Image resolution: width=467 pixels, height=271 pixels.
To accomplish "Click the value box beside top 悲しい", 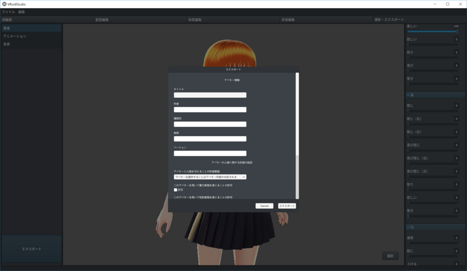I will point(456,39).
